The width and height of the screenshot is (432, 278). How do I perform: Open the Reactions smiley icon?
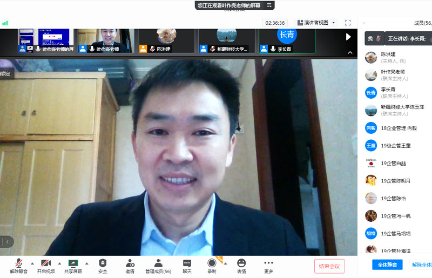(x=241, y=265)
